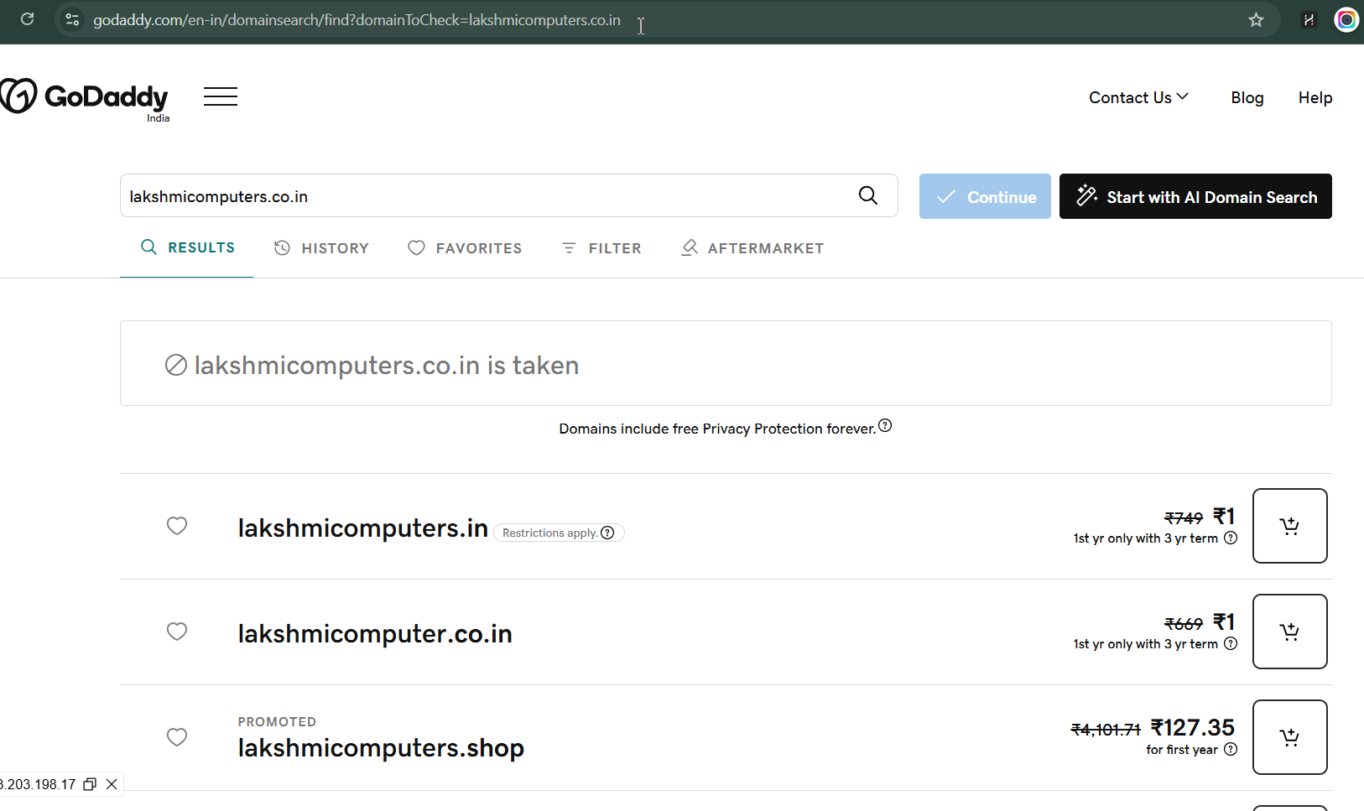
Task: Show Restrictions apply details tooltip
Action: tap(608, 533)
